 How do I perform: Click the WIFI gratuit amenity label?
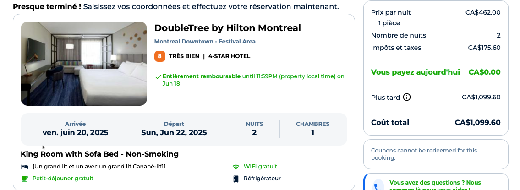260,167
